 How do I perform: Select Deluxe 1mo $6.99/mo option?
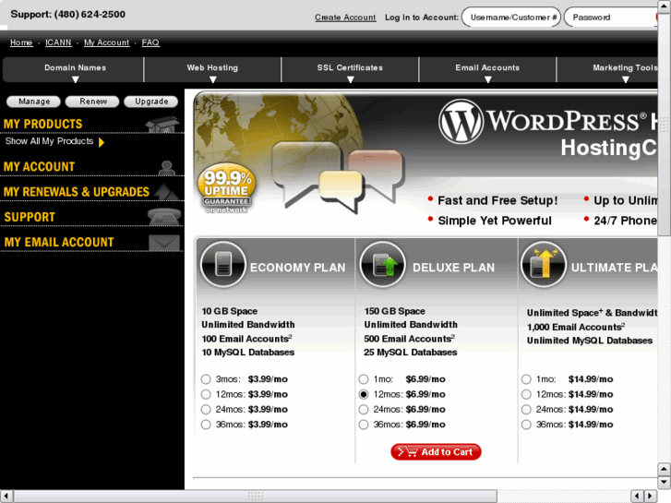click(364, 379)
